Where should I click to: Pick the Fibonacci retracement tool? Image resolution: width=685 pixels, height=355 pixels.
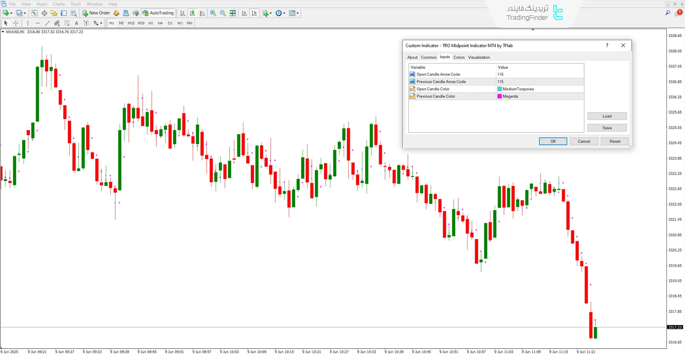point(67,23)
